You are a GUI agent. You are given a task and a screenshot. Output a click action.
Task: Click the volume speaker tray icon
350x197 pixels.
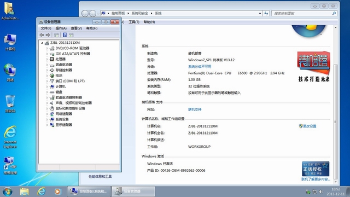(321, 192)
